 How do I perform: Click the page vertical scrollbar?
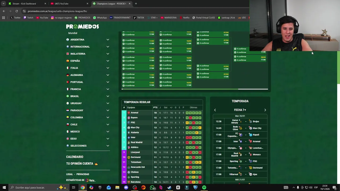click(x=338, y=68)
